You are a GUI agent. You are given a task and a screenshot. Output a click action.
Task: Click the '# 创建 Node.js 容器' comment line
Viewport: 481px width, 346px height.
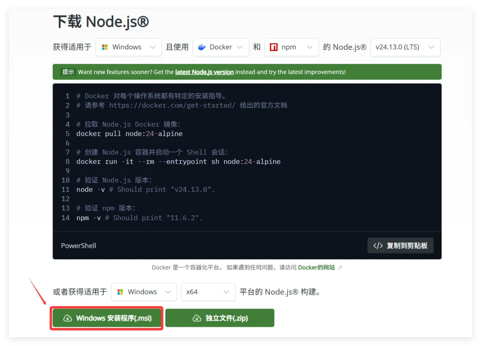point(152,152)
